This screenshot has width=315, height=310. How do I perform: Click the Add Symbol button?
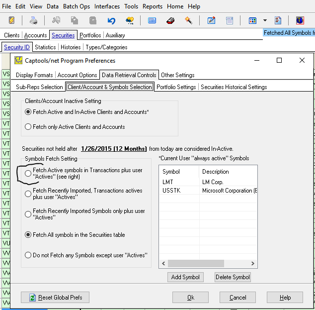point(185,277)
